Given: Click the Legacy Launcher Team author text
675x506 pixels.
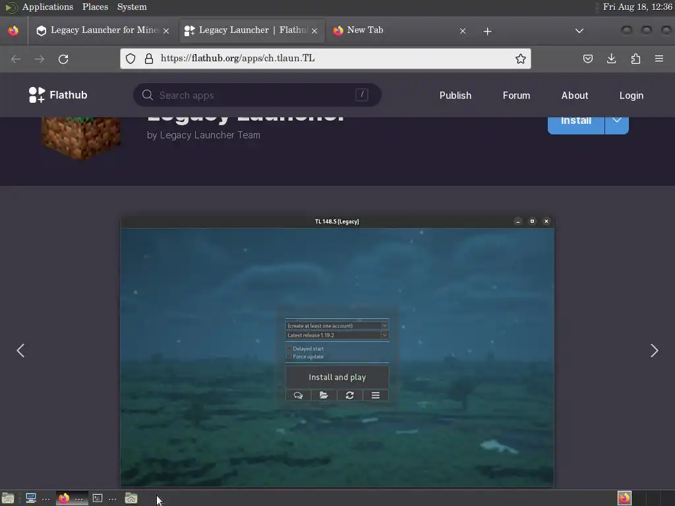Looking at the screenshot, I should [210, 135].
